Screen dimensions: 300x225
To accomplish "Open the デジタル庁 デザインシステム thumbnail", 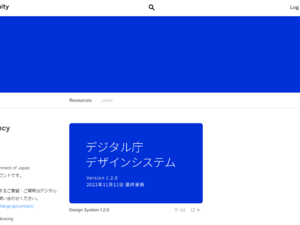I will (x=136, y=163).
